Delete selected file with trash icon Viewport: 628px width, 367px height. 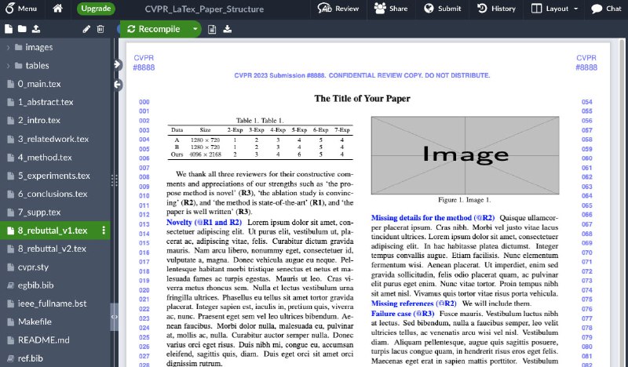pyautogui.click(x=100, y=29)
